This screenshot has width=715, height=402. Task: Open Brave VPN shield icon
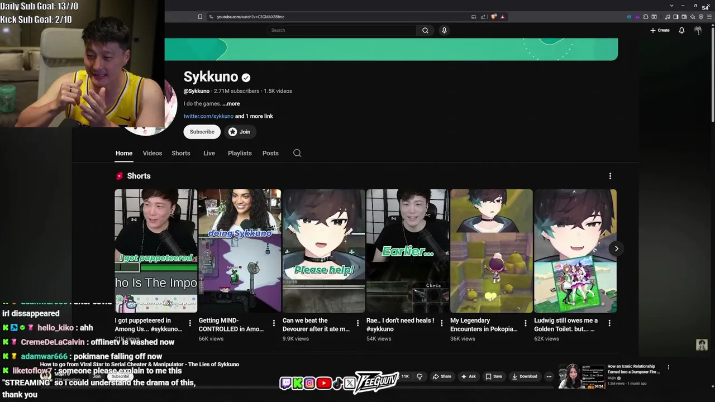(701, 17)
